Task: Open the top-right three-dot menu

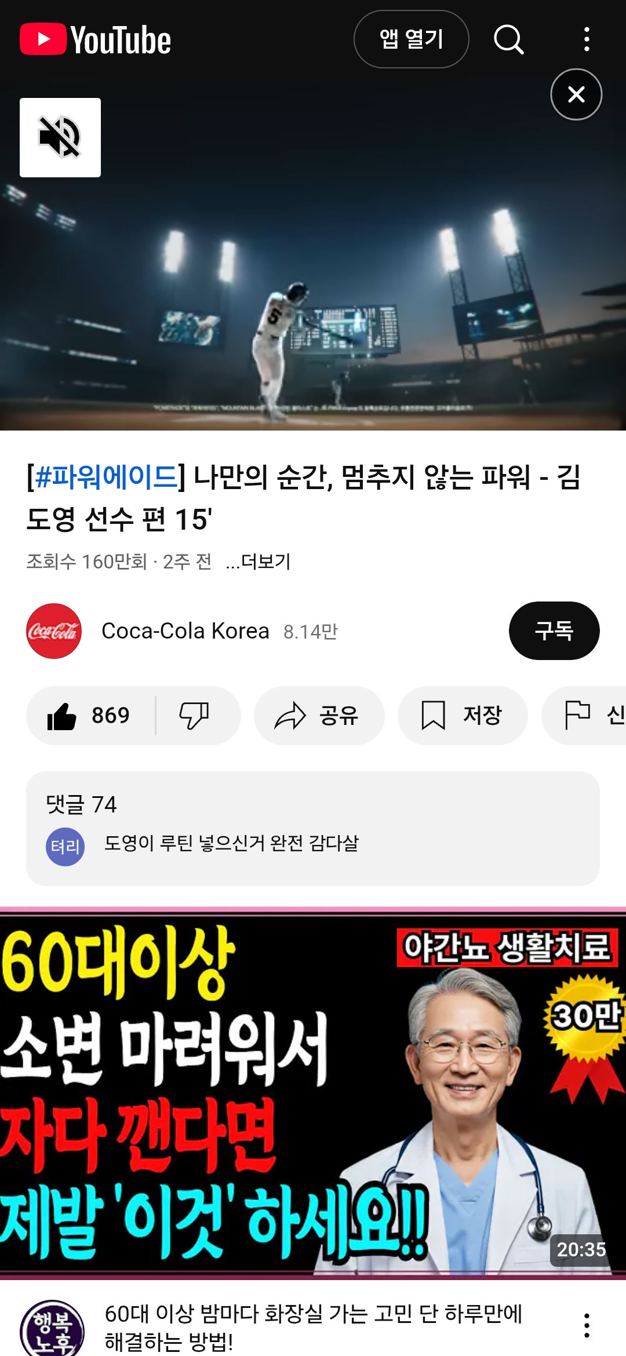Action: [587, 39]
